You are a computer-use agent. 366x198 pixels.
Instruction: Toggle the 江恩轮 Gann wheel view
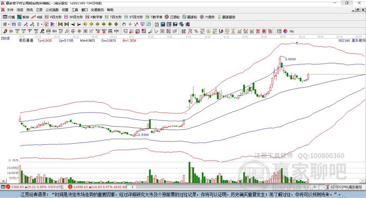(x=173, y=17)
